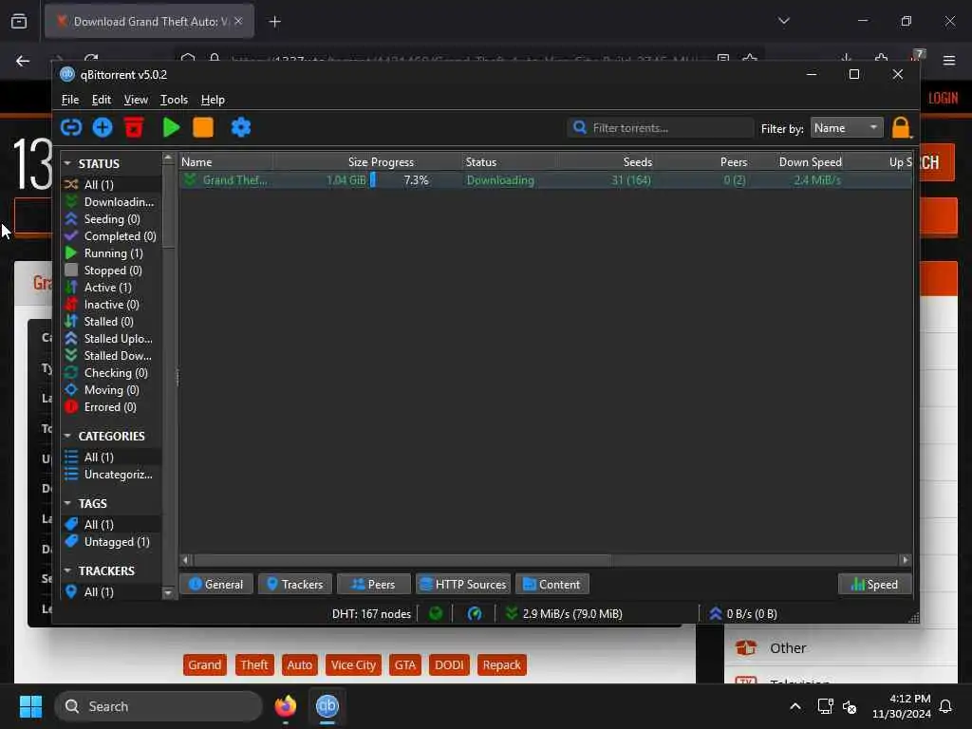Open the Filter by Name dropdown
The image size is (972, 729).
tap(846, 128)
